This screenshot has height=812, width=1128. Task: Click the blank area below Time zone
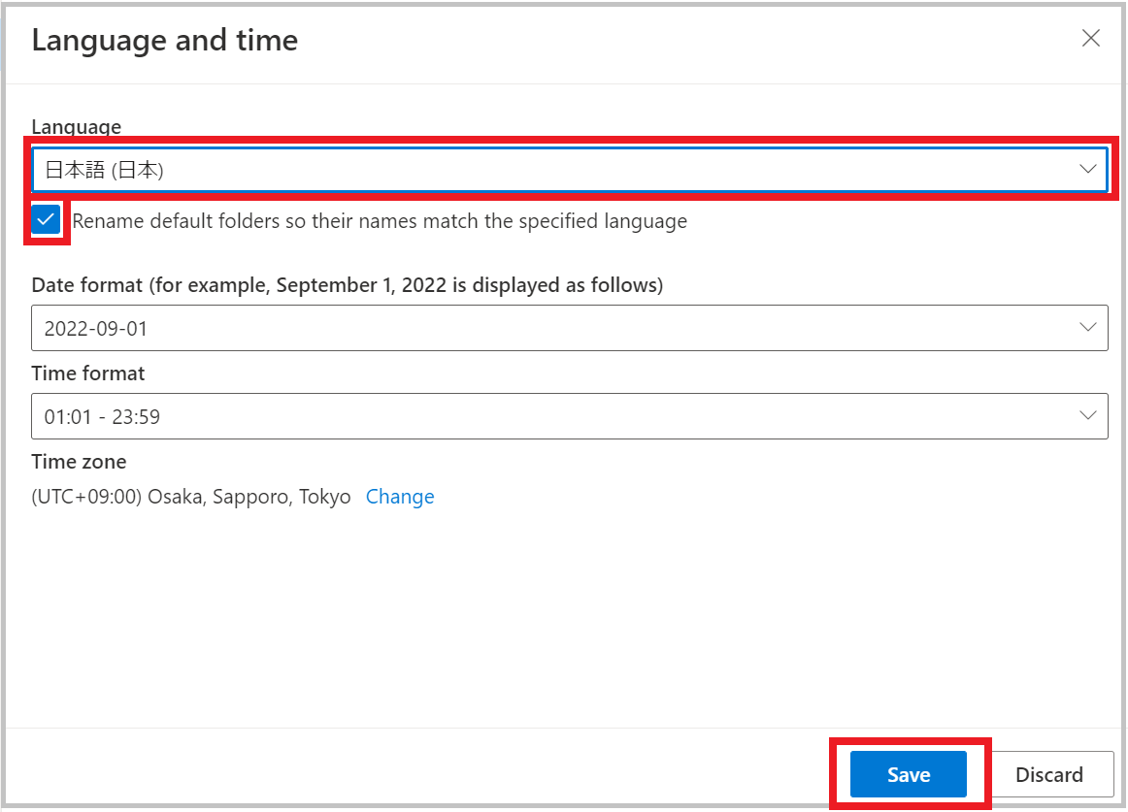tap(563, 621)
